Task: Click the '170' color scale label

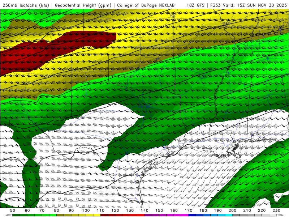Action: pyautogui.click(x=189, y=210)
